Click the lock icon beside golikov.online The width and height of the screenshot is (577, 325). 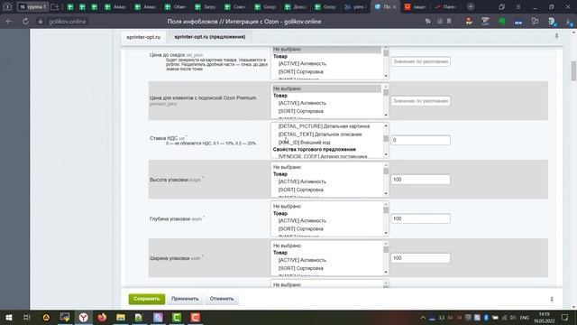click(41, 22)
